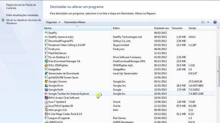Click the 10/04/2013 install date cell
The width and height of the screenshot is (220, 123).
tap(161, 78)
